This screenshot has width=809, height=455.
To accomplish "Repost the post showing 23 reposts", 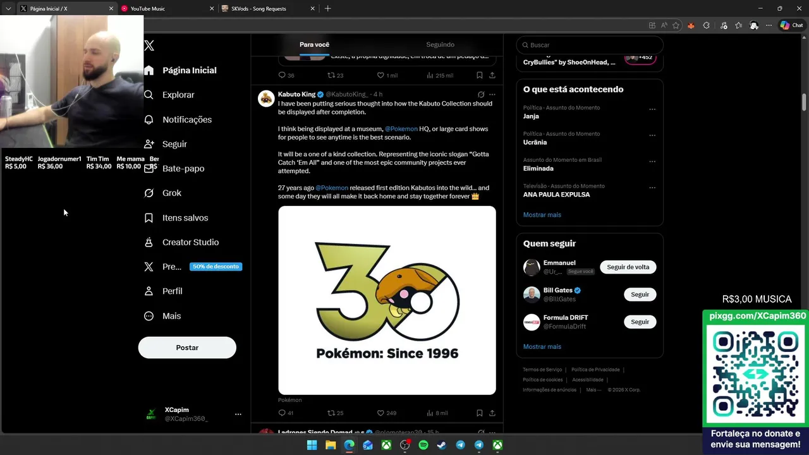I will (335, 75).
